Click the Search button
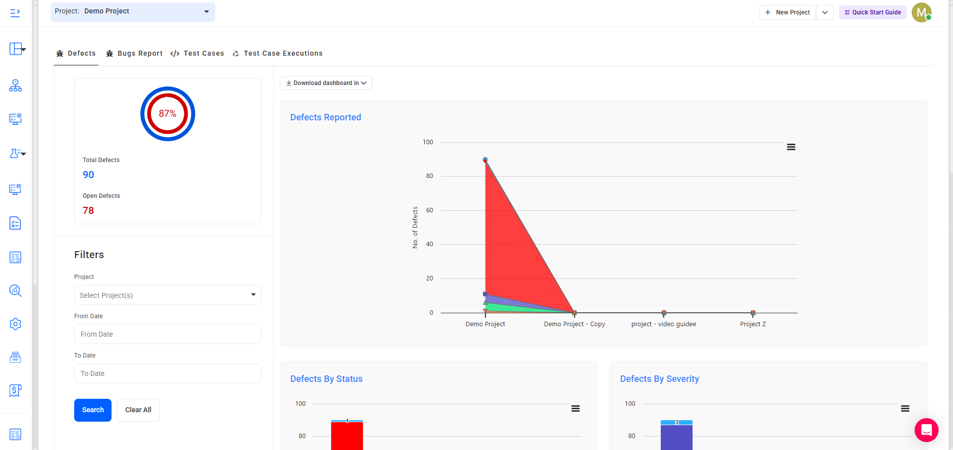 pyautogui.click(x=93, y=410)
